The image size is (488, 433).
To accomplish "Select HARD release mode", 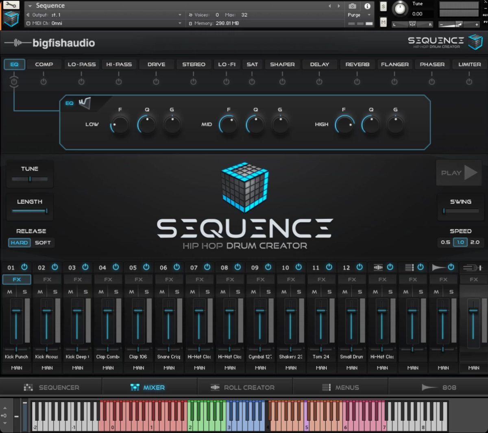I will [19, 243].
